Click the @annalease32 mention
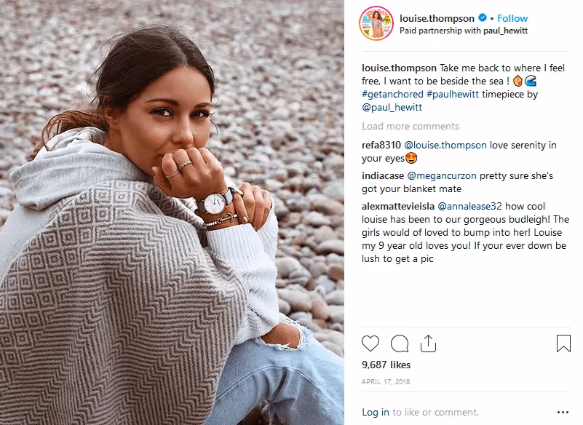583x425 pixels. coord(469,206)
